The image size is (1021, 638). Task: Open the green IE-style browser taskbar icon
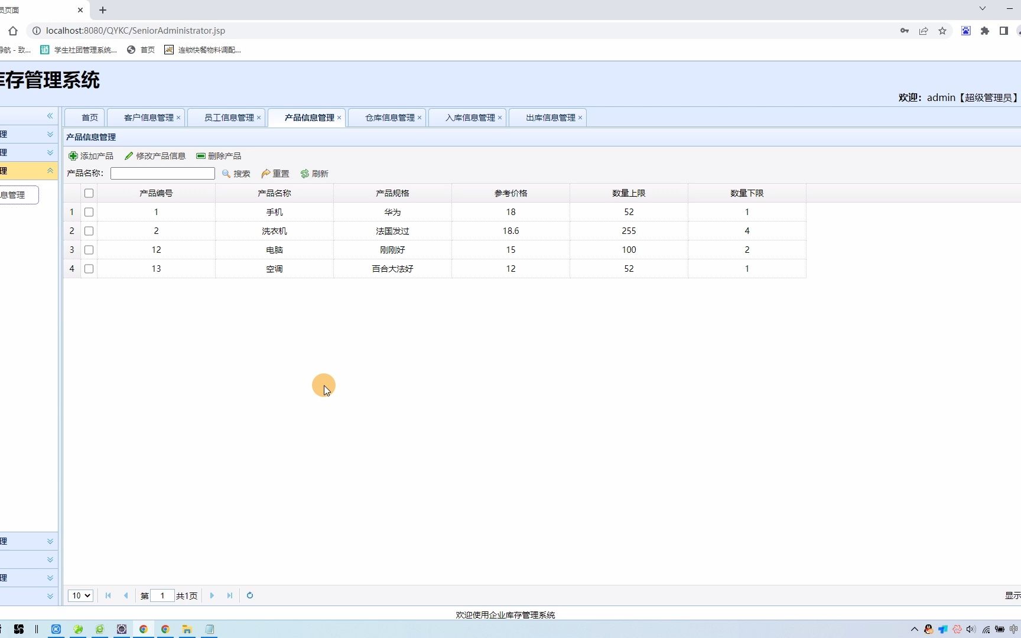[x=100, y=629]
